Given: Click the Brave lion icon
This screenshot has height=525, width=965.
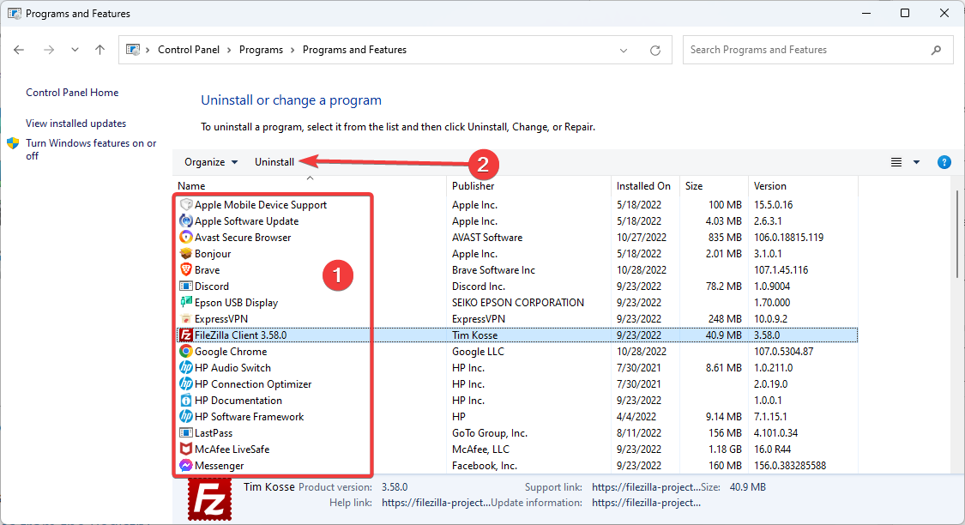Looking at the screenshot, I should click(x=186, y=269).
